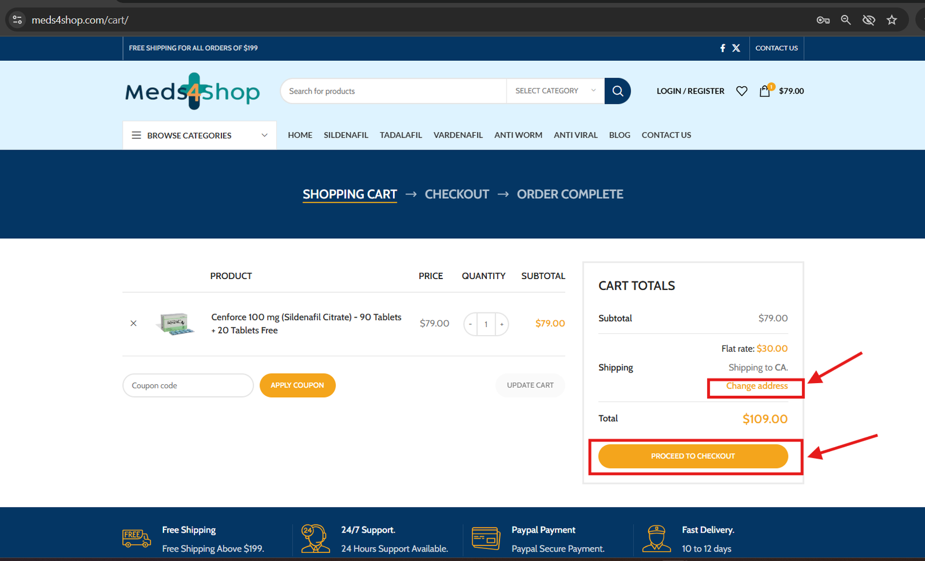Click the crossed-eye tracking protection icon
The image size is (925, 561).
click(x=869, y=20)
